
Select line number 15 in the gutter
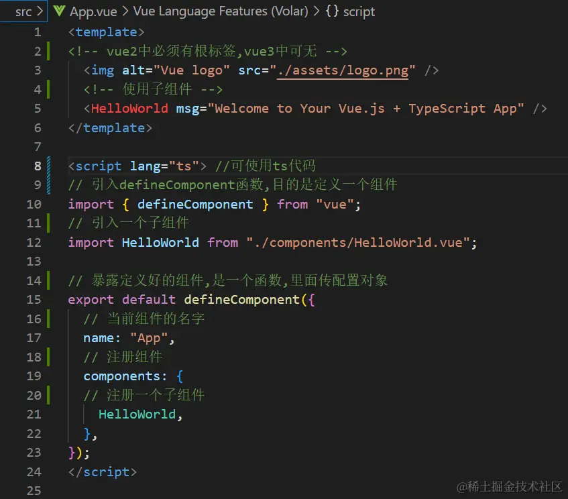tap(34, 299)
